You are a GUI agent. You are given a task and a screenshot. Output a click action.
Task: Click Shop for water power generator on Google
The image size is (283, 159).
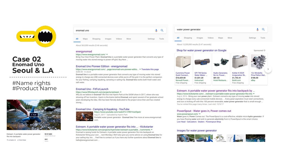[x=201, y=51]
